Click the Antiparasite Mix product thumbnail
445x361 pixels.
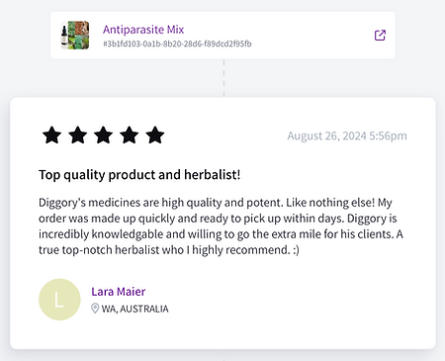75,36
